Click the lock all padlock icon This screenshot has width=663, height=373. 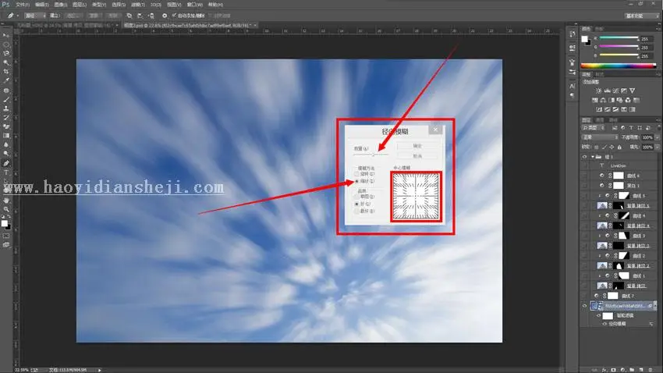619,147
